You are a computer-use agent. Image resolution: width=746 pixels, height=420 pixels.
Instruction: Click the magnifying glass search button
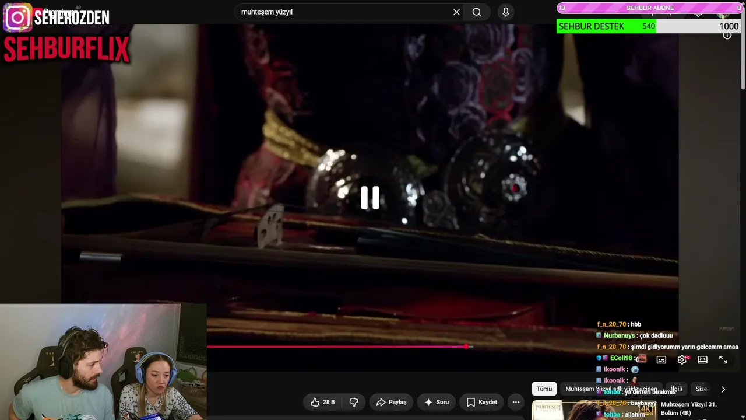477,12
